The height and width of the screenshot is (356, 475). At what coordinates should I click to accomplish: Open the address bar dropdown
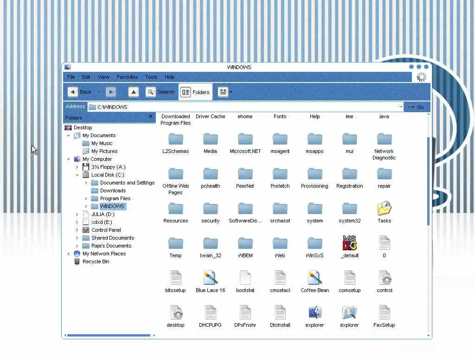pos(400,107)
